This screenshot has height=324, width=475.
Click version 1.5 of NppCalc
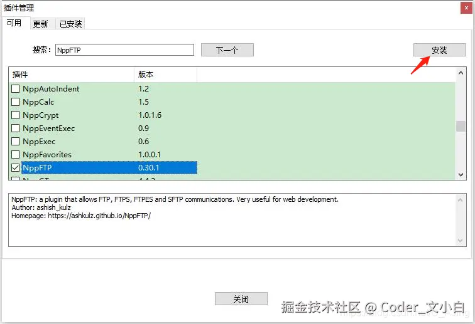click(x=144, y=102)
